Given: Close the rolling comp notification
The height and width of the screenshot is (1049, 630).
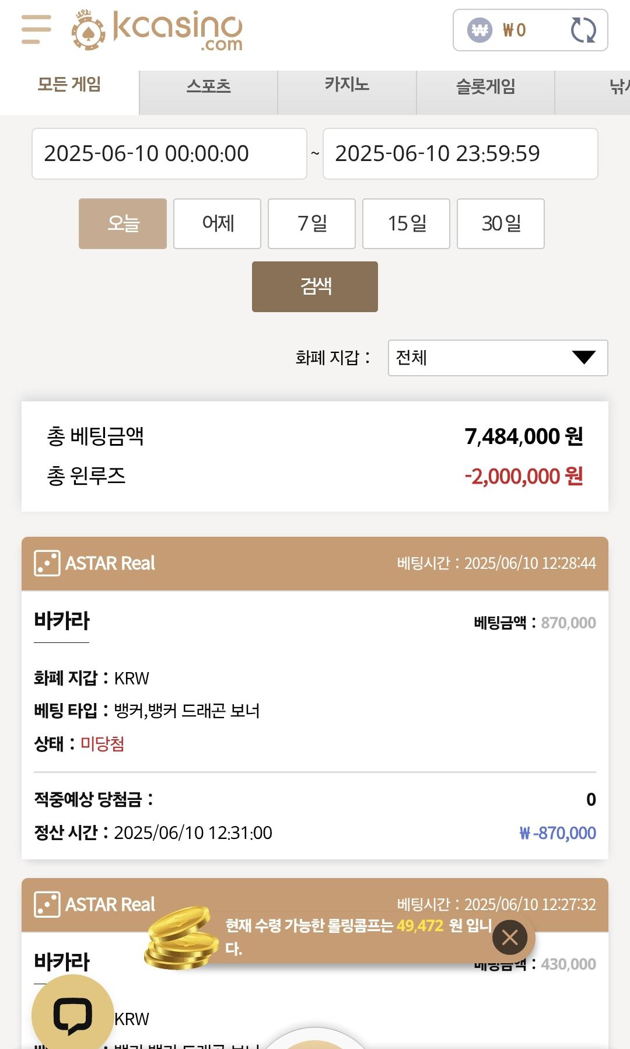Looking at the screenshot, I should [x=510, y=937].
